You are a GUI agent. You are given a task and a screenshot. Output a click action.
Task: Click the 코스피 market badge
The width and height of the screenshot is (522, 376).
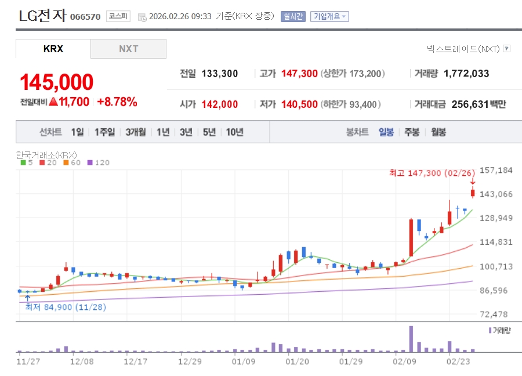(x=118, y=16)
